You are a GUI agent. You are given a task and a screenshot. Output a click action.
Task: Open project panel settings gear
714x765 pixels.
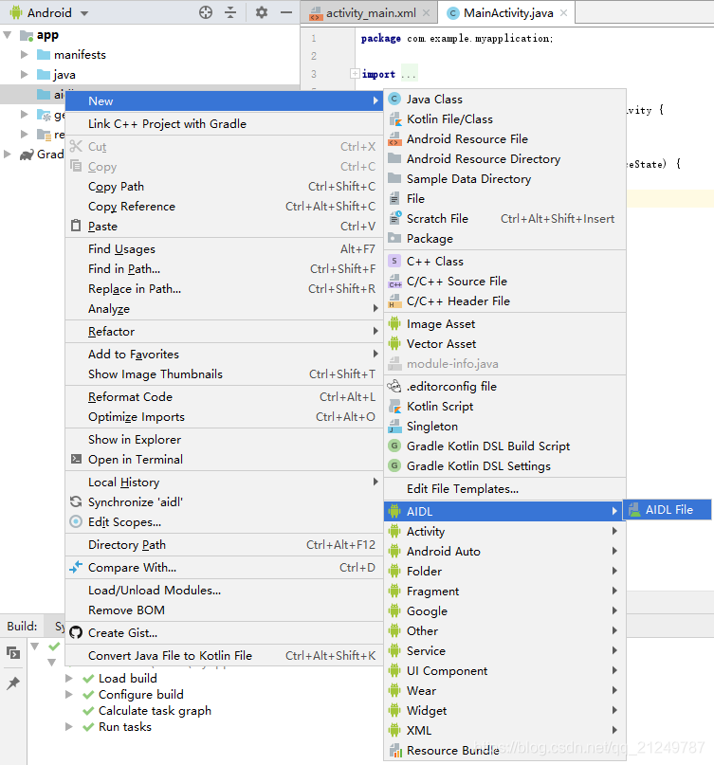pos(262,12)
